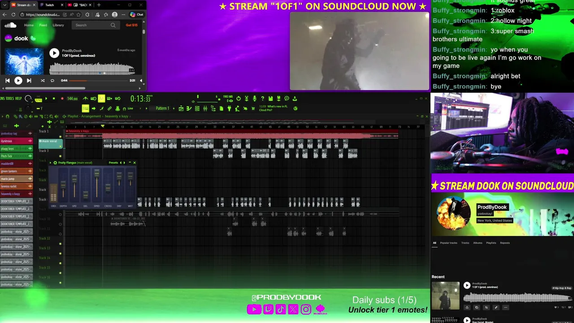Open Fruity Flangus plugin options arrow
The height and width of the screenshot is (323, 574).
point(51,162)
